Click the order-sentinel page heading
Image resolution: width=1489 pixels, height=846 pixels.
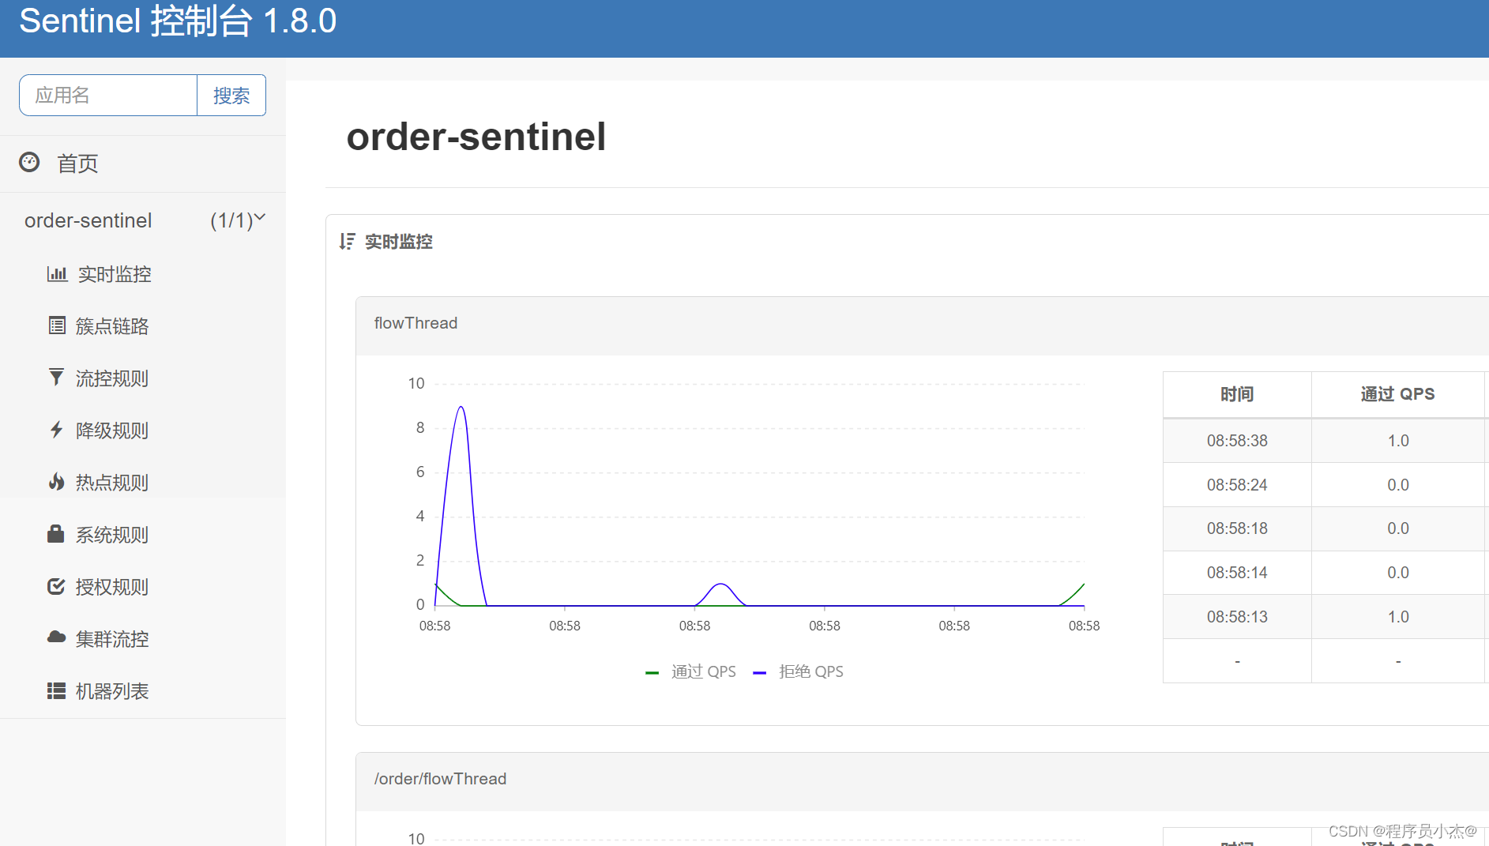pyautogui.click(x=476, y=137)
